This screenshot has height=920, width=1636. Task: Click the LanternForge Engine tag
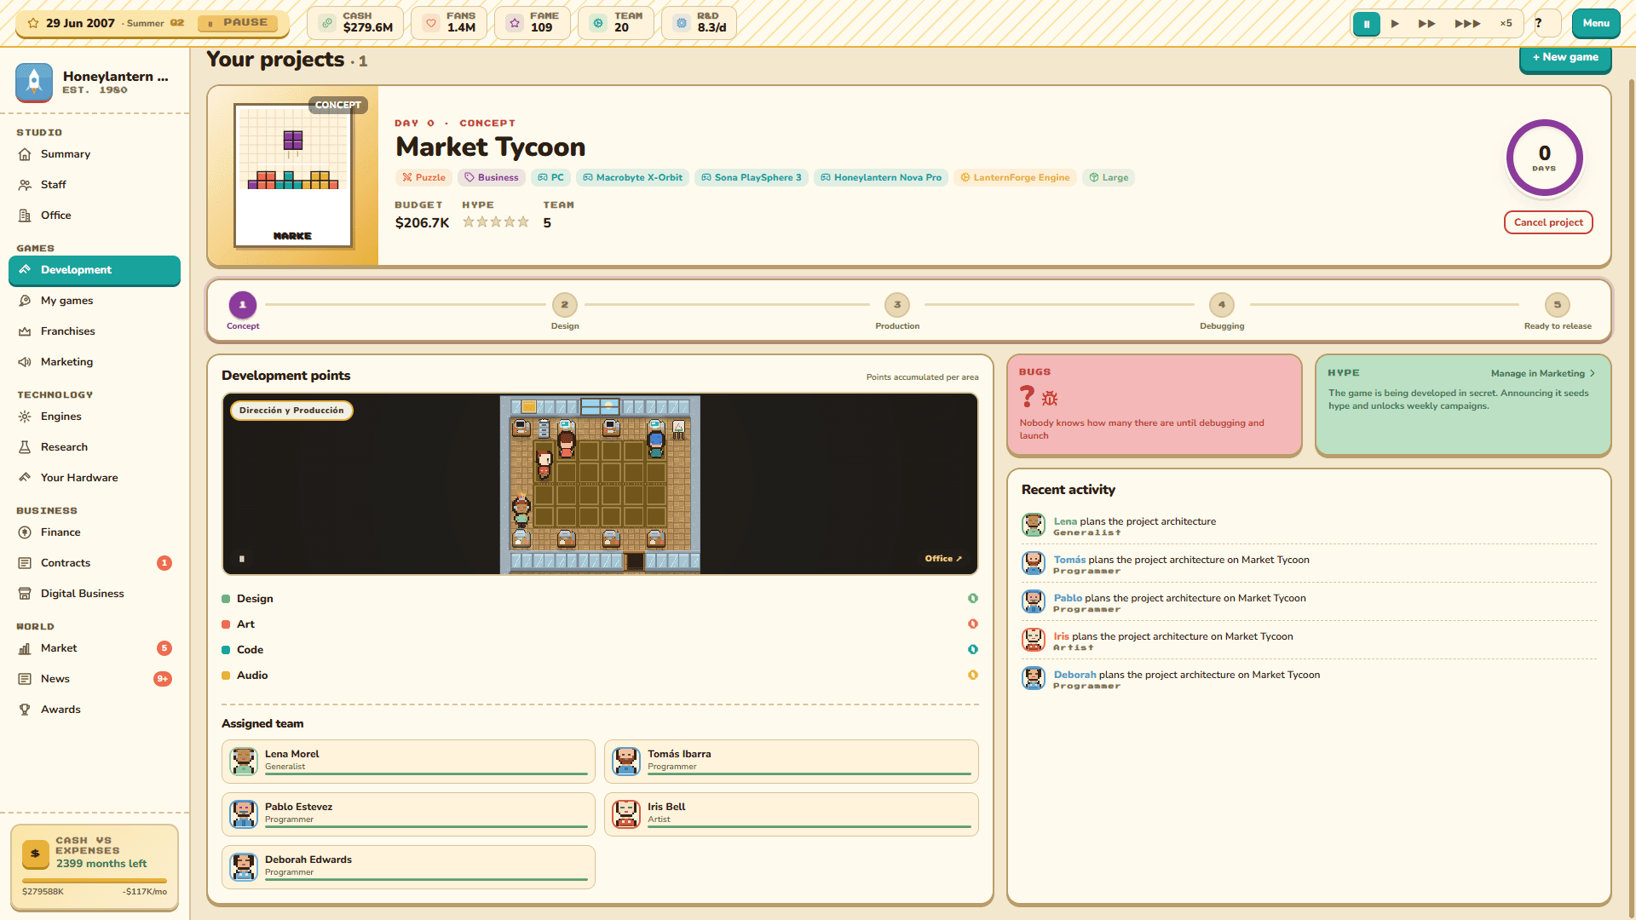coord(1015,178)
